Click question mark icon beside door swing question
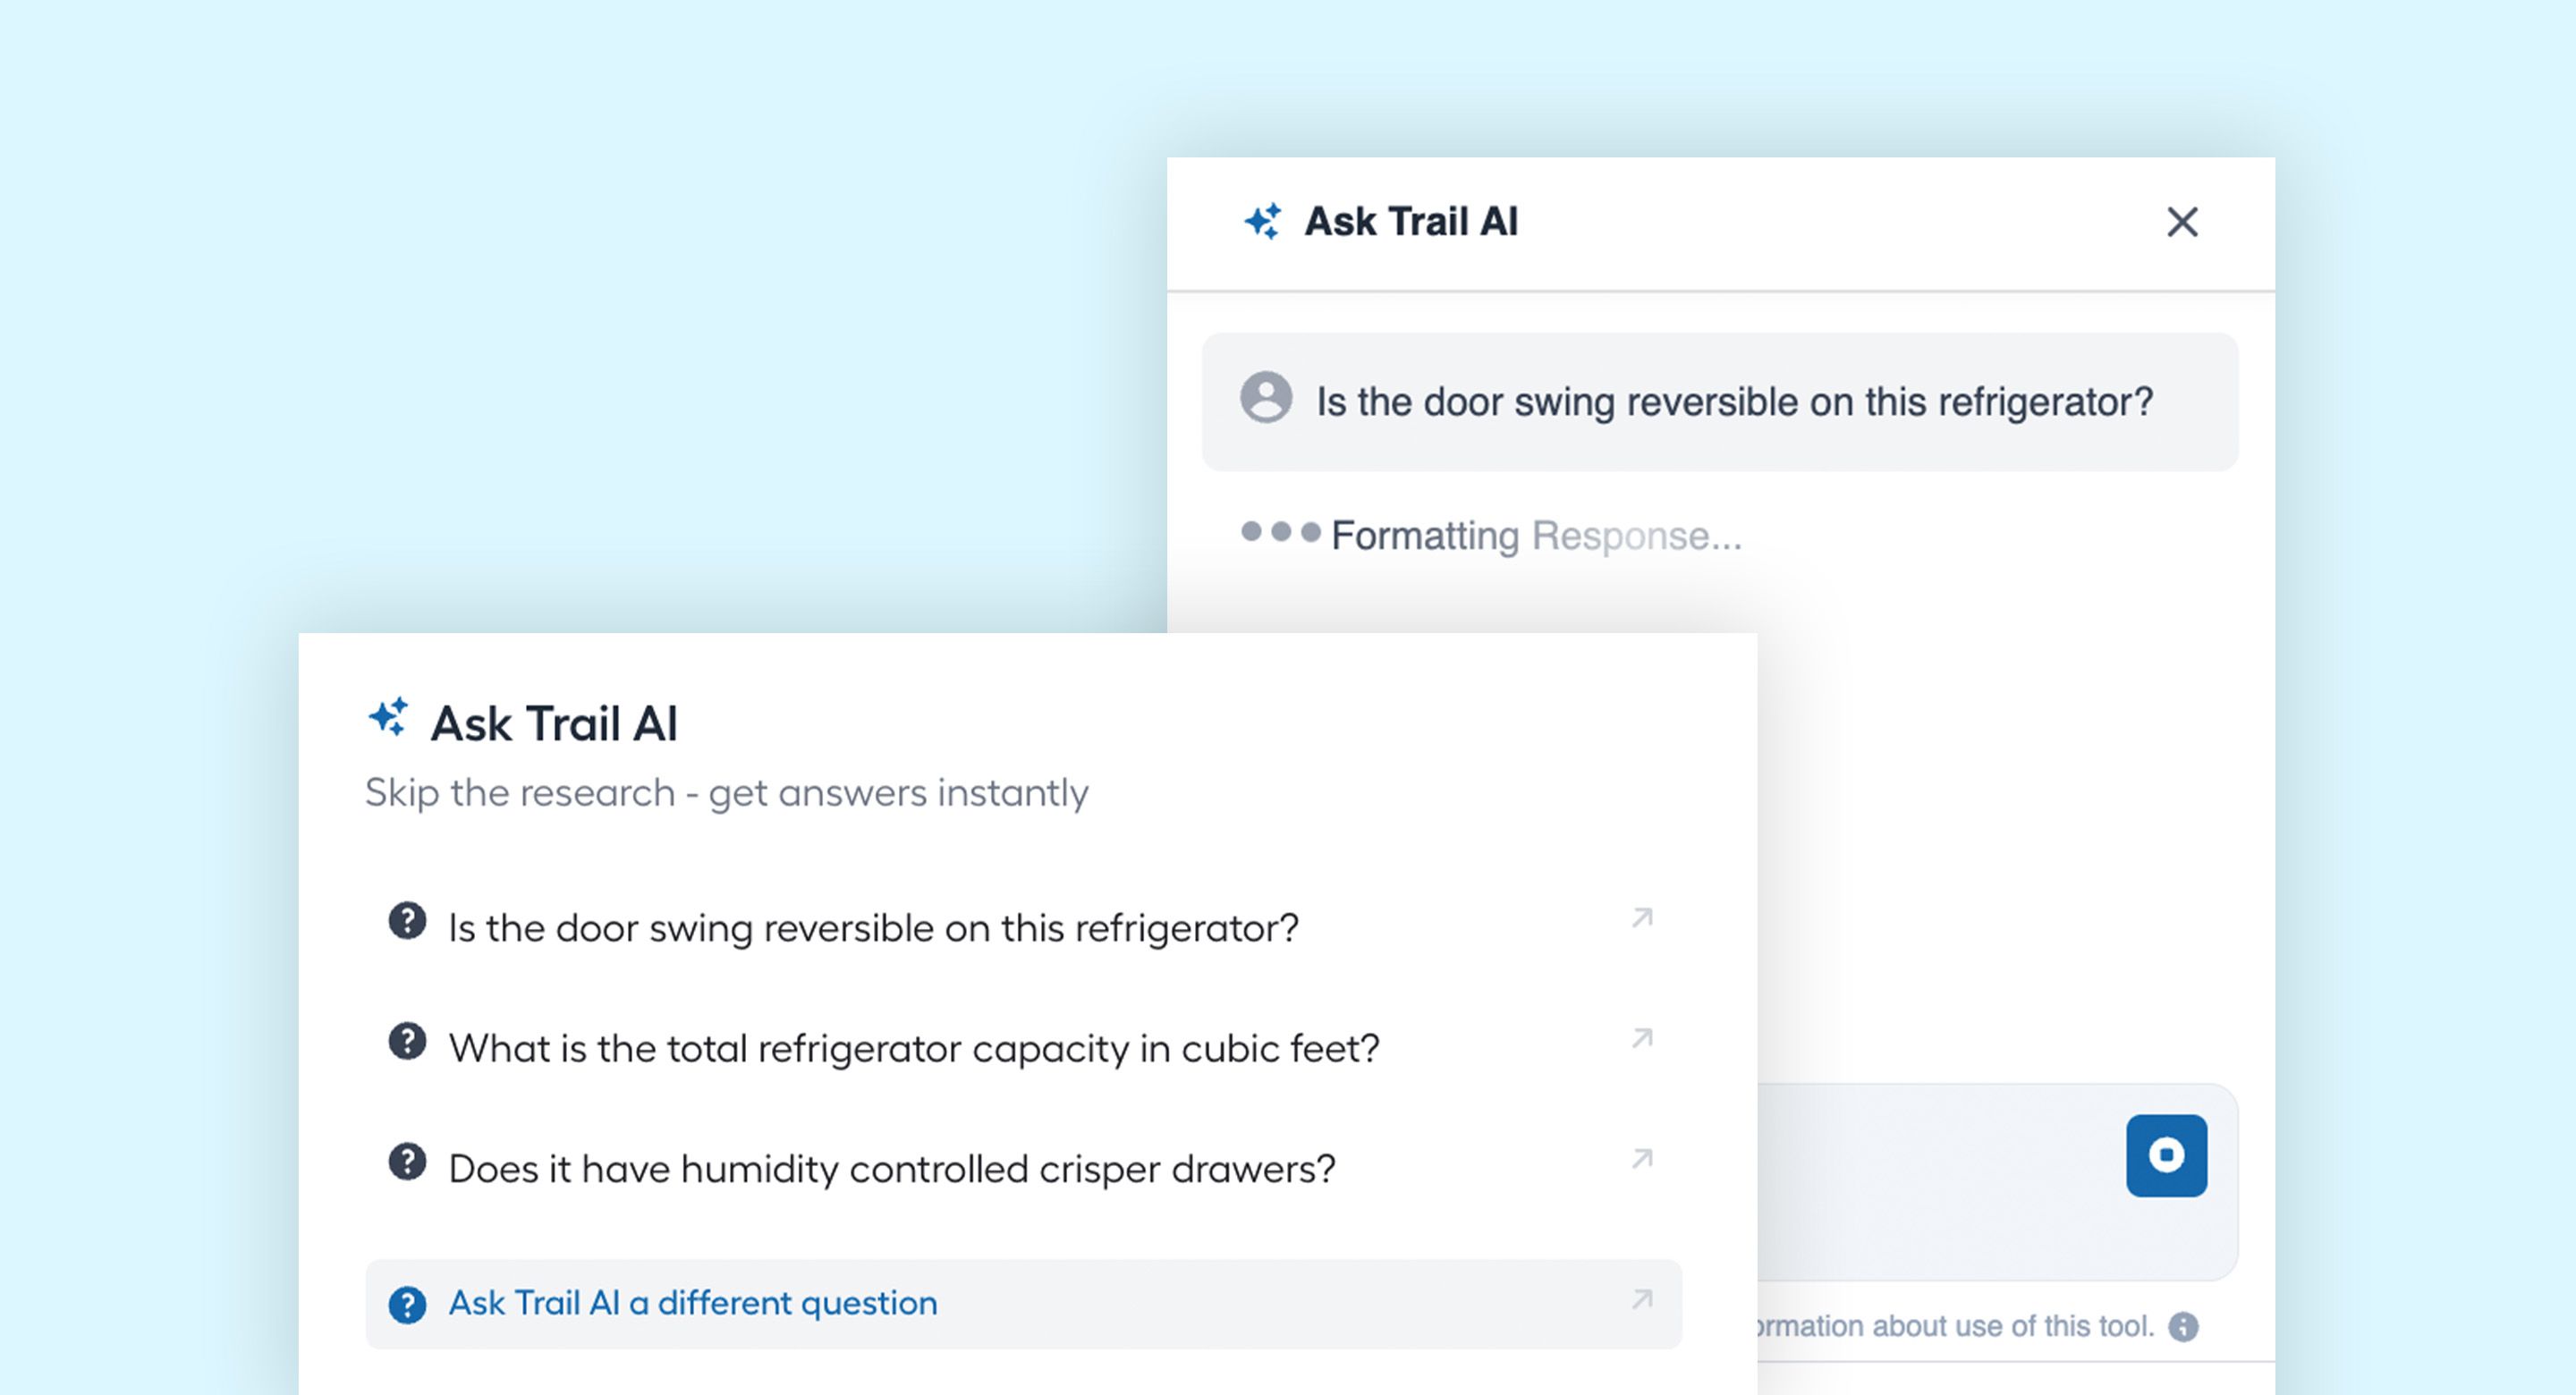2576x1395 pixels. click(x=407, y=921)
